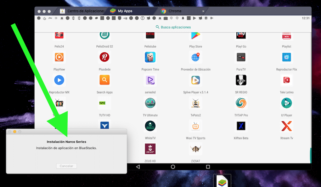321x187 pixels.
Task: Click the Cancelar button in installer dialog
Action: click(66, 166)
